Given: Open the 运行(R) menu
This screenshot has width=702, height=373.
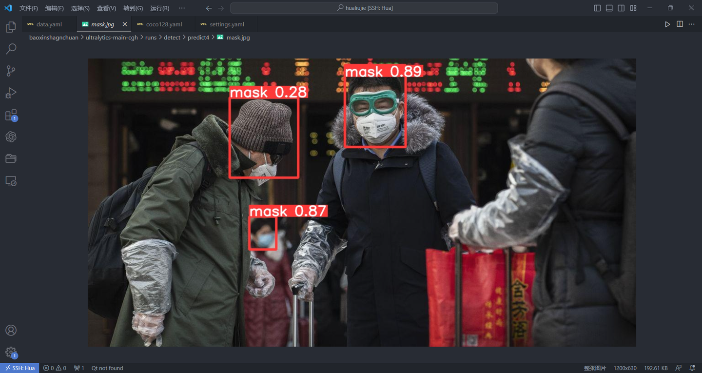Looking at the screenshot, I should (161, 8).
